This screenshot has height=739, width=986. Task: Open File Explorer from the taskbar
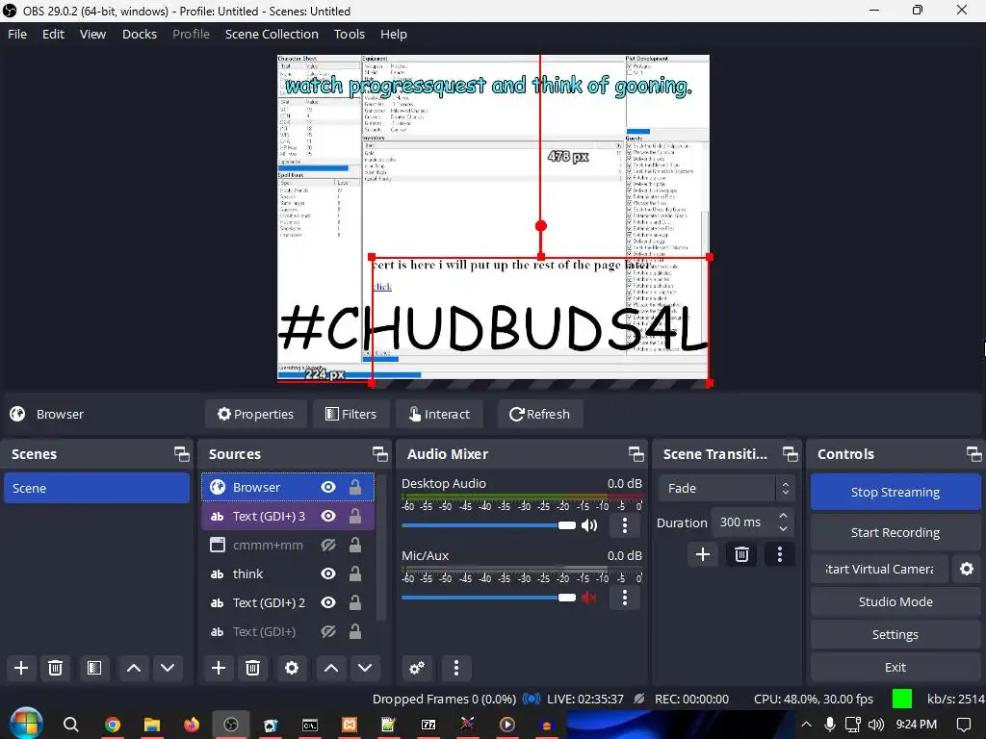tap(152, 725)
